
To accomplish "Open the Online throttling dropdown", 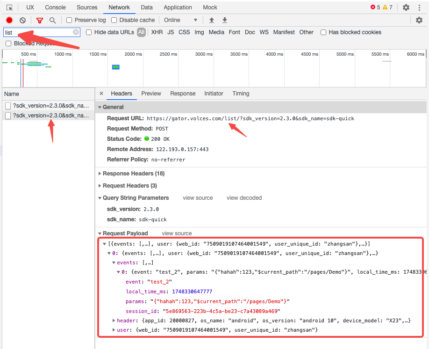I will (x=180, y=20).
